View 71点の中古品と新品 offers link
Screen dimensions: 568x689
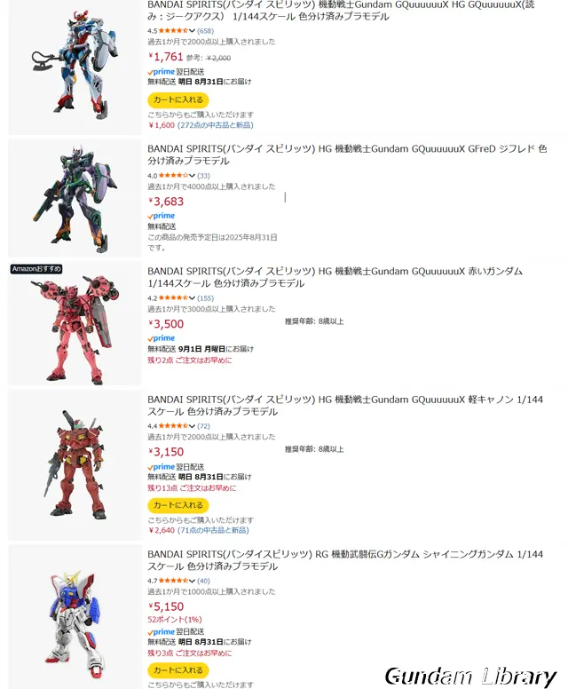(x=213, y=530)
